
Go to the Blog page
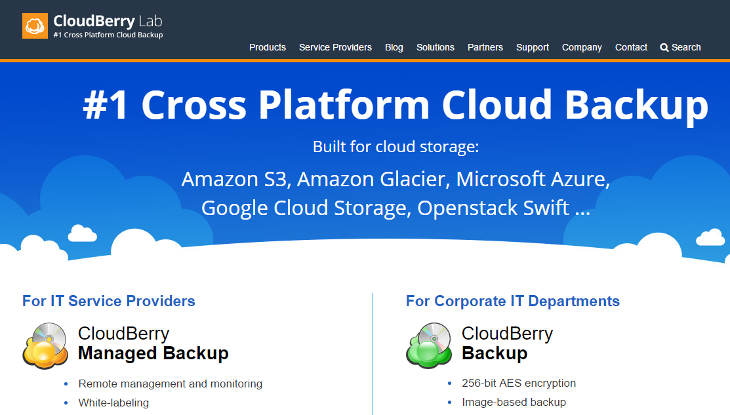tap(394, 47)
